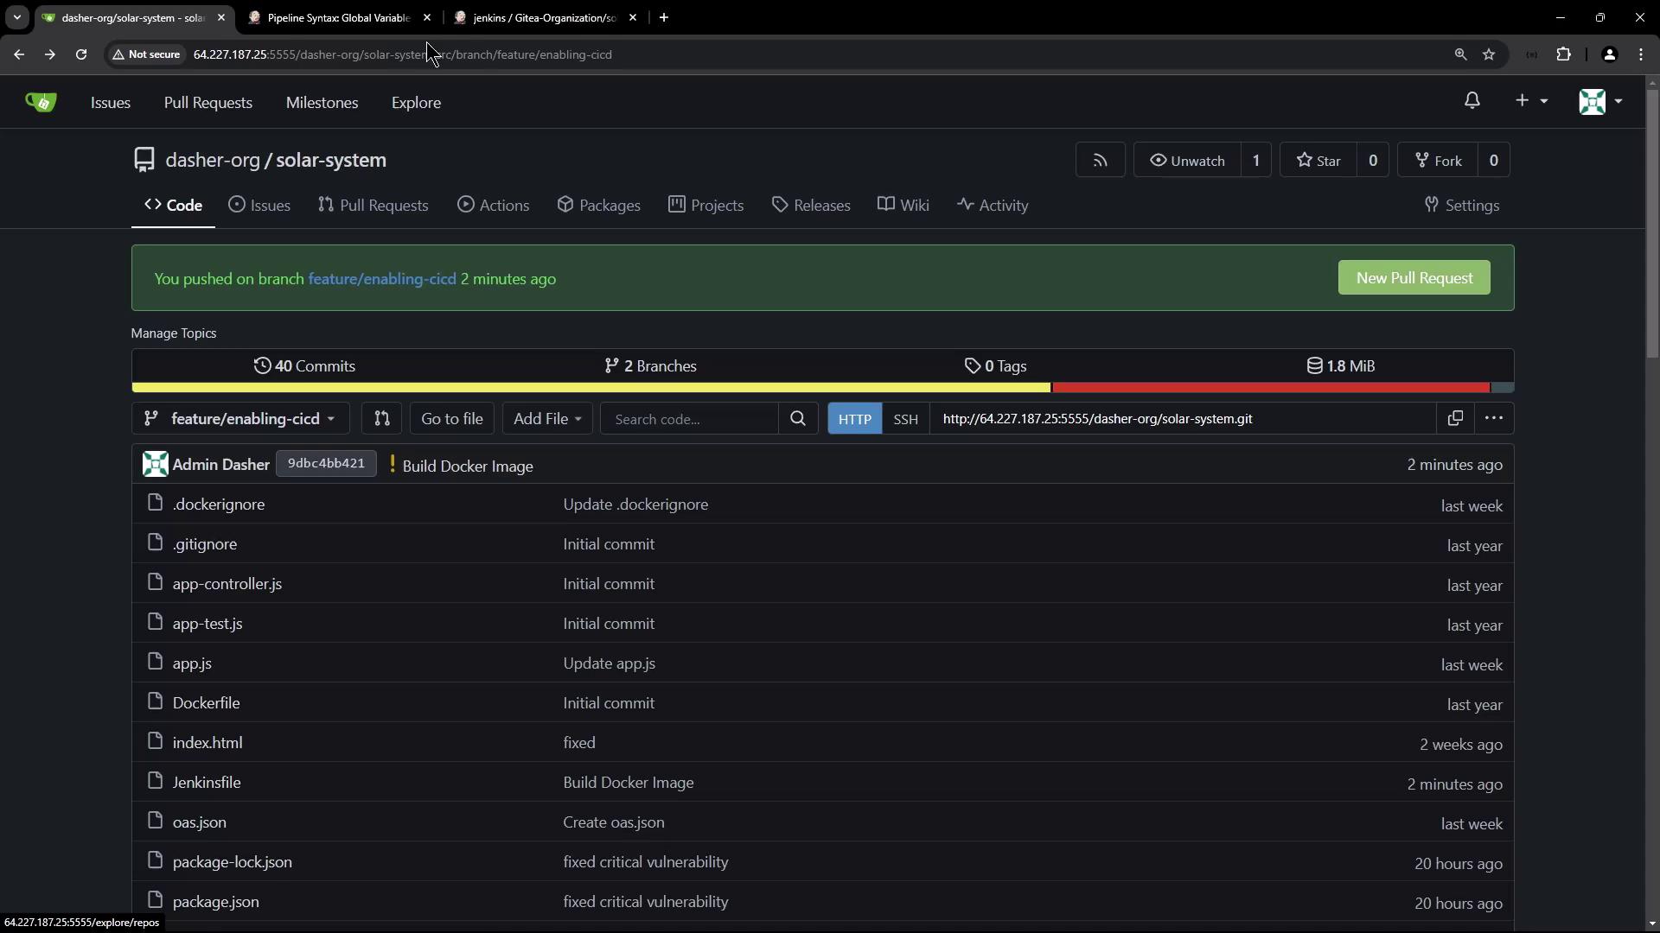Copy the repository clone URL
This screenshot has height=933, width=1660.
[x=1455, y=419]
